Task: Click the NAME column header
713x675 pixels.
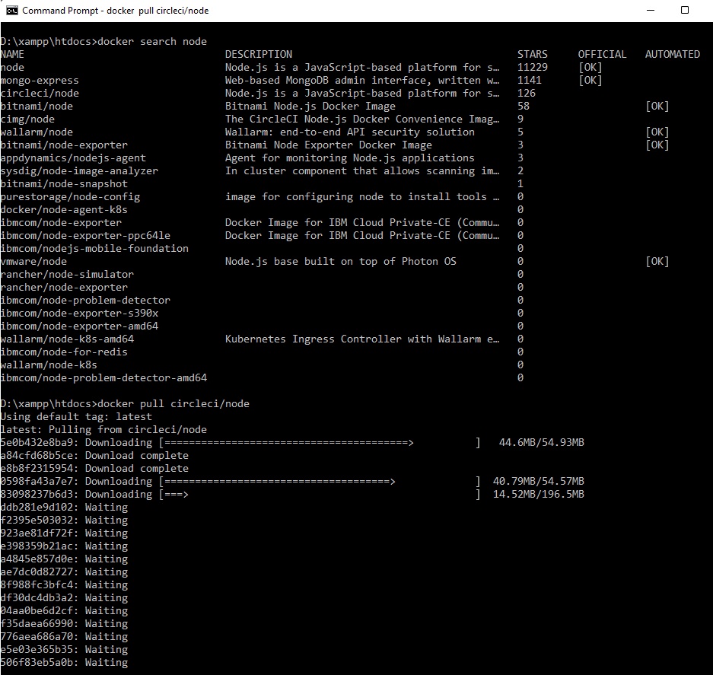Action: (x=12, y=54)
